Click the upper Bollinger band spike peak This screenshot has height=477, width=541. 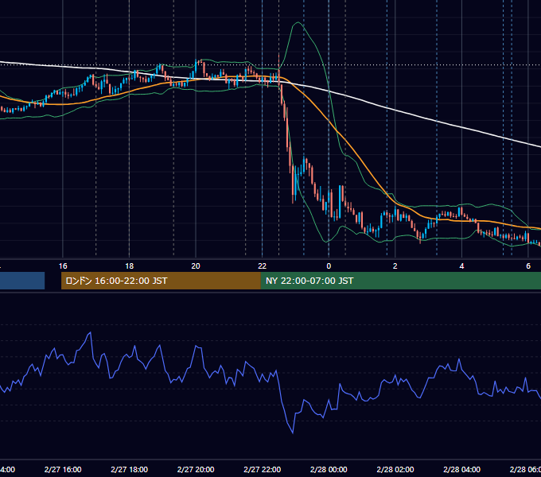tap(298, 23)
